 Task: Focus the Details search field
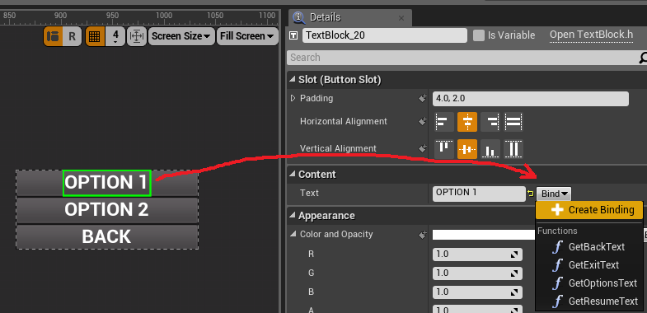(462, 58)
